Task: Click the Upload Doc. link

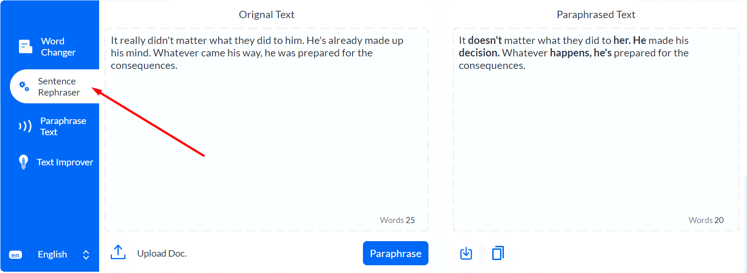Action: click(x=162, y=253)
